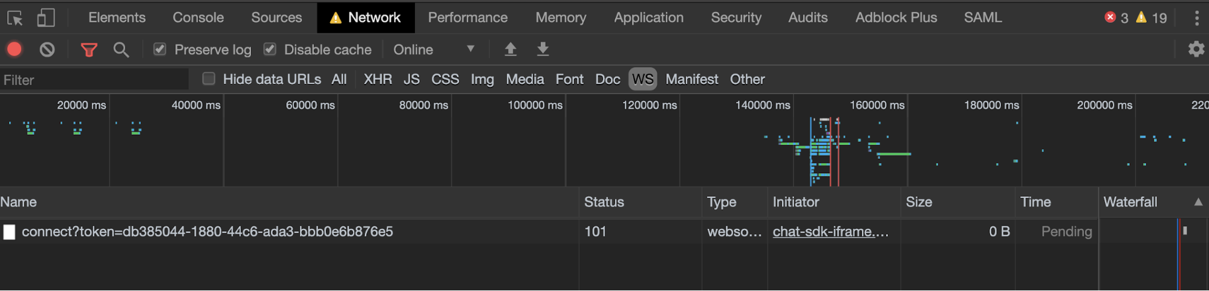Click the export HAR download arrow
This screenshot has height=291, width=1209.
[x=543, y=50]
